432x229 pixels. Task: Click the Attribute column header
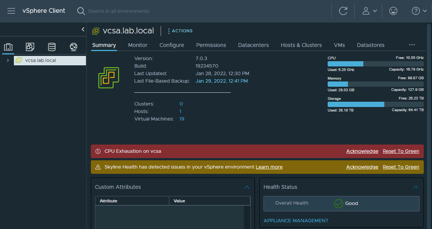132,201
